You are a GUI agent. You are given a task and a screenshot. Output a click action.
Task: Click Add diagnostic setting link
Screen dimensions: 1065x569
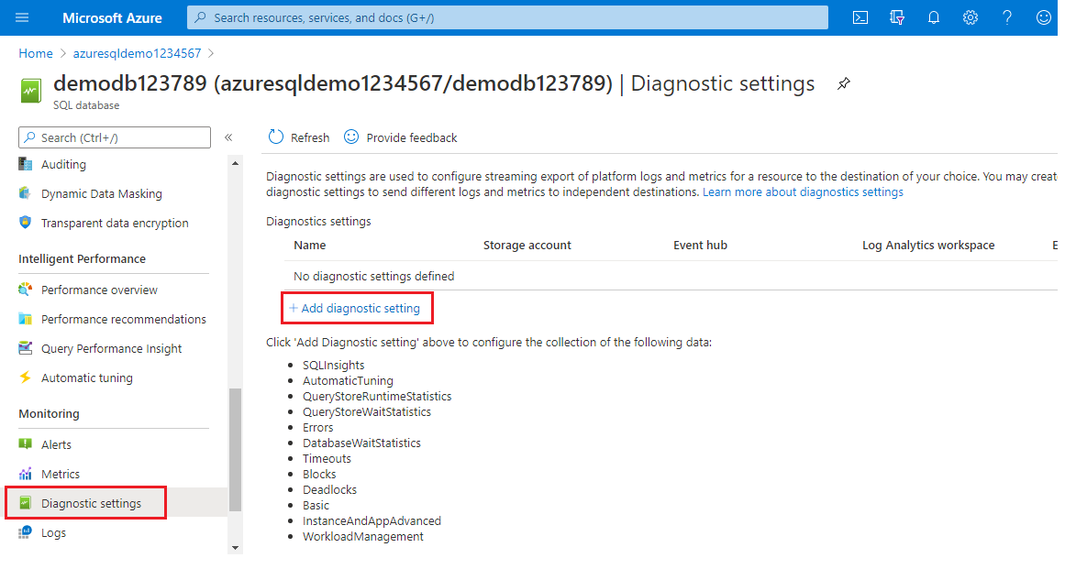[355, 308]
